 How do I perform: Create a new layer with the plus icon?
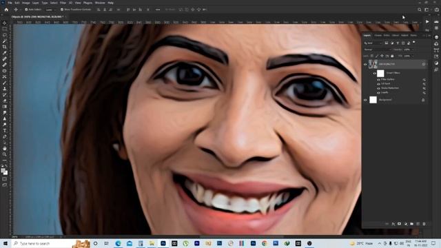[x=418, y=224]
